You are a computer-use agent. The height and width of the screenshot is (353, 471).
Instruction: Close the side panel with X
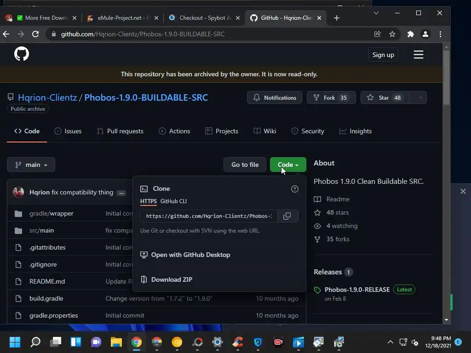point(463,191)
